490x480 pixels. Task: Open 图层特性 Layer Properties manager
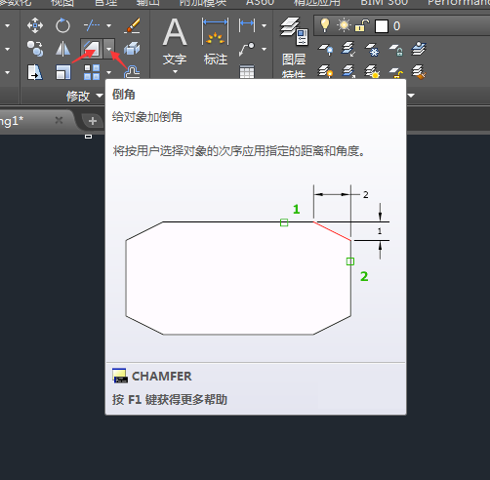coord(294,47)
